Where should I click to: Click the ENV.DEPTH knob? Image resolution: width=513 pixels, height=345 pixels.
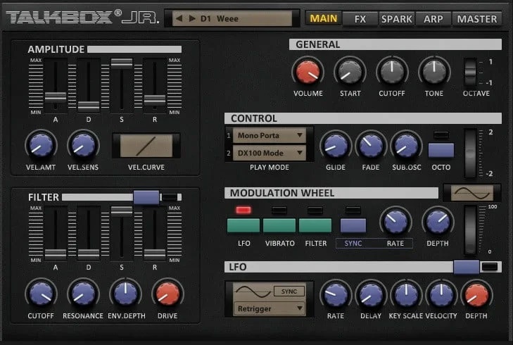click(125, 294)
